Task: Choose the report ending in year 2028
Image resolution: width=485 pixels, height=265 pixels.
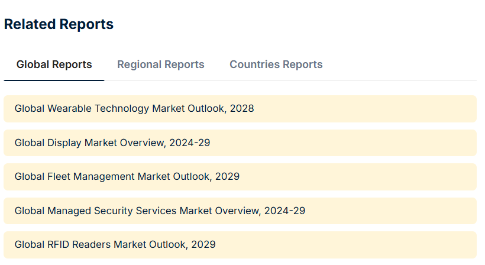Action: [134, 108]
